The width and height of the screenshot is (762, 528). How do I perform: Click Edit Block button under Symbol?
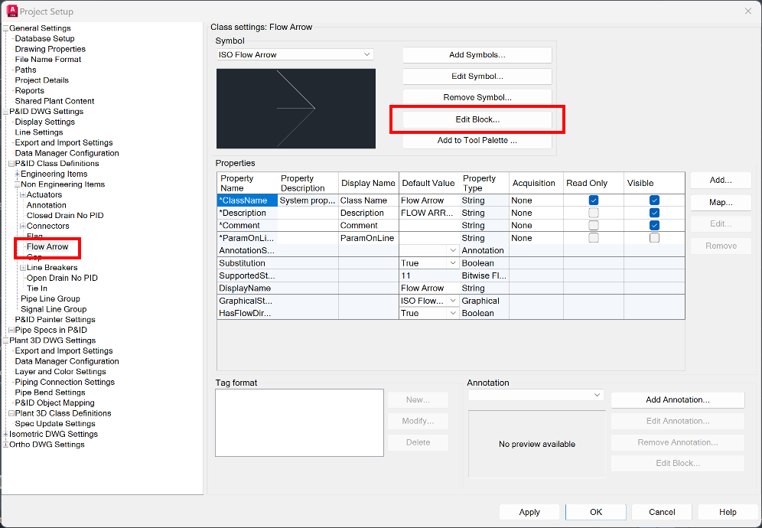tap(477, 119)
